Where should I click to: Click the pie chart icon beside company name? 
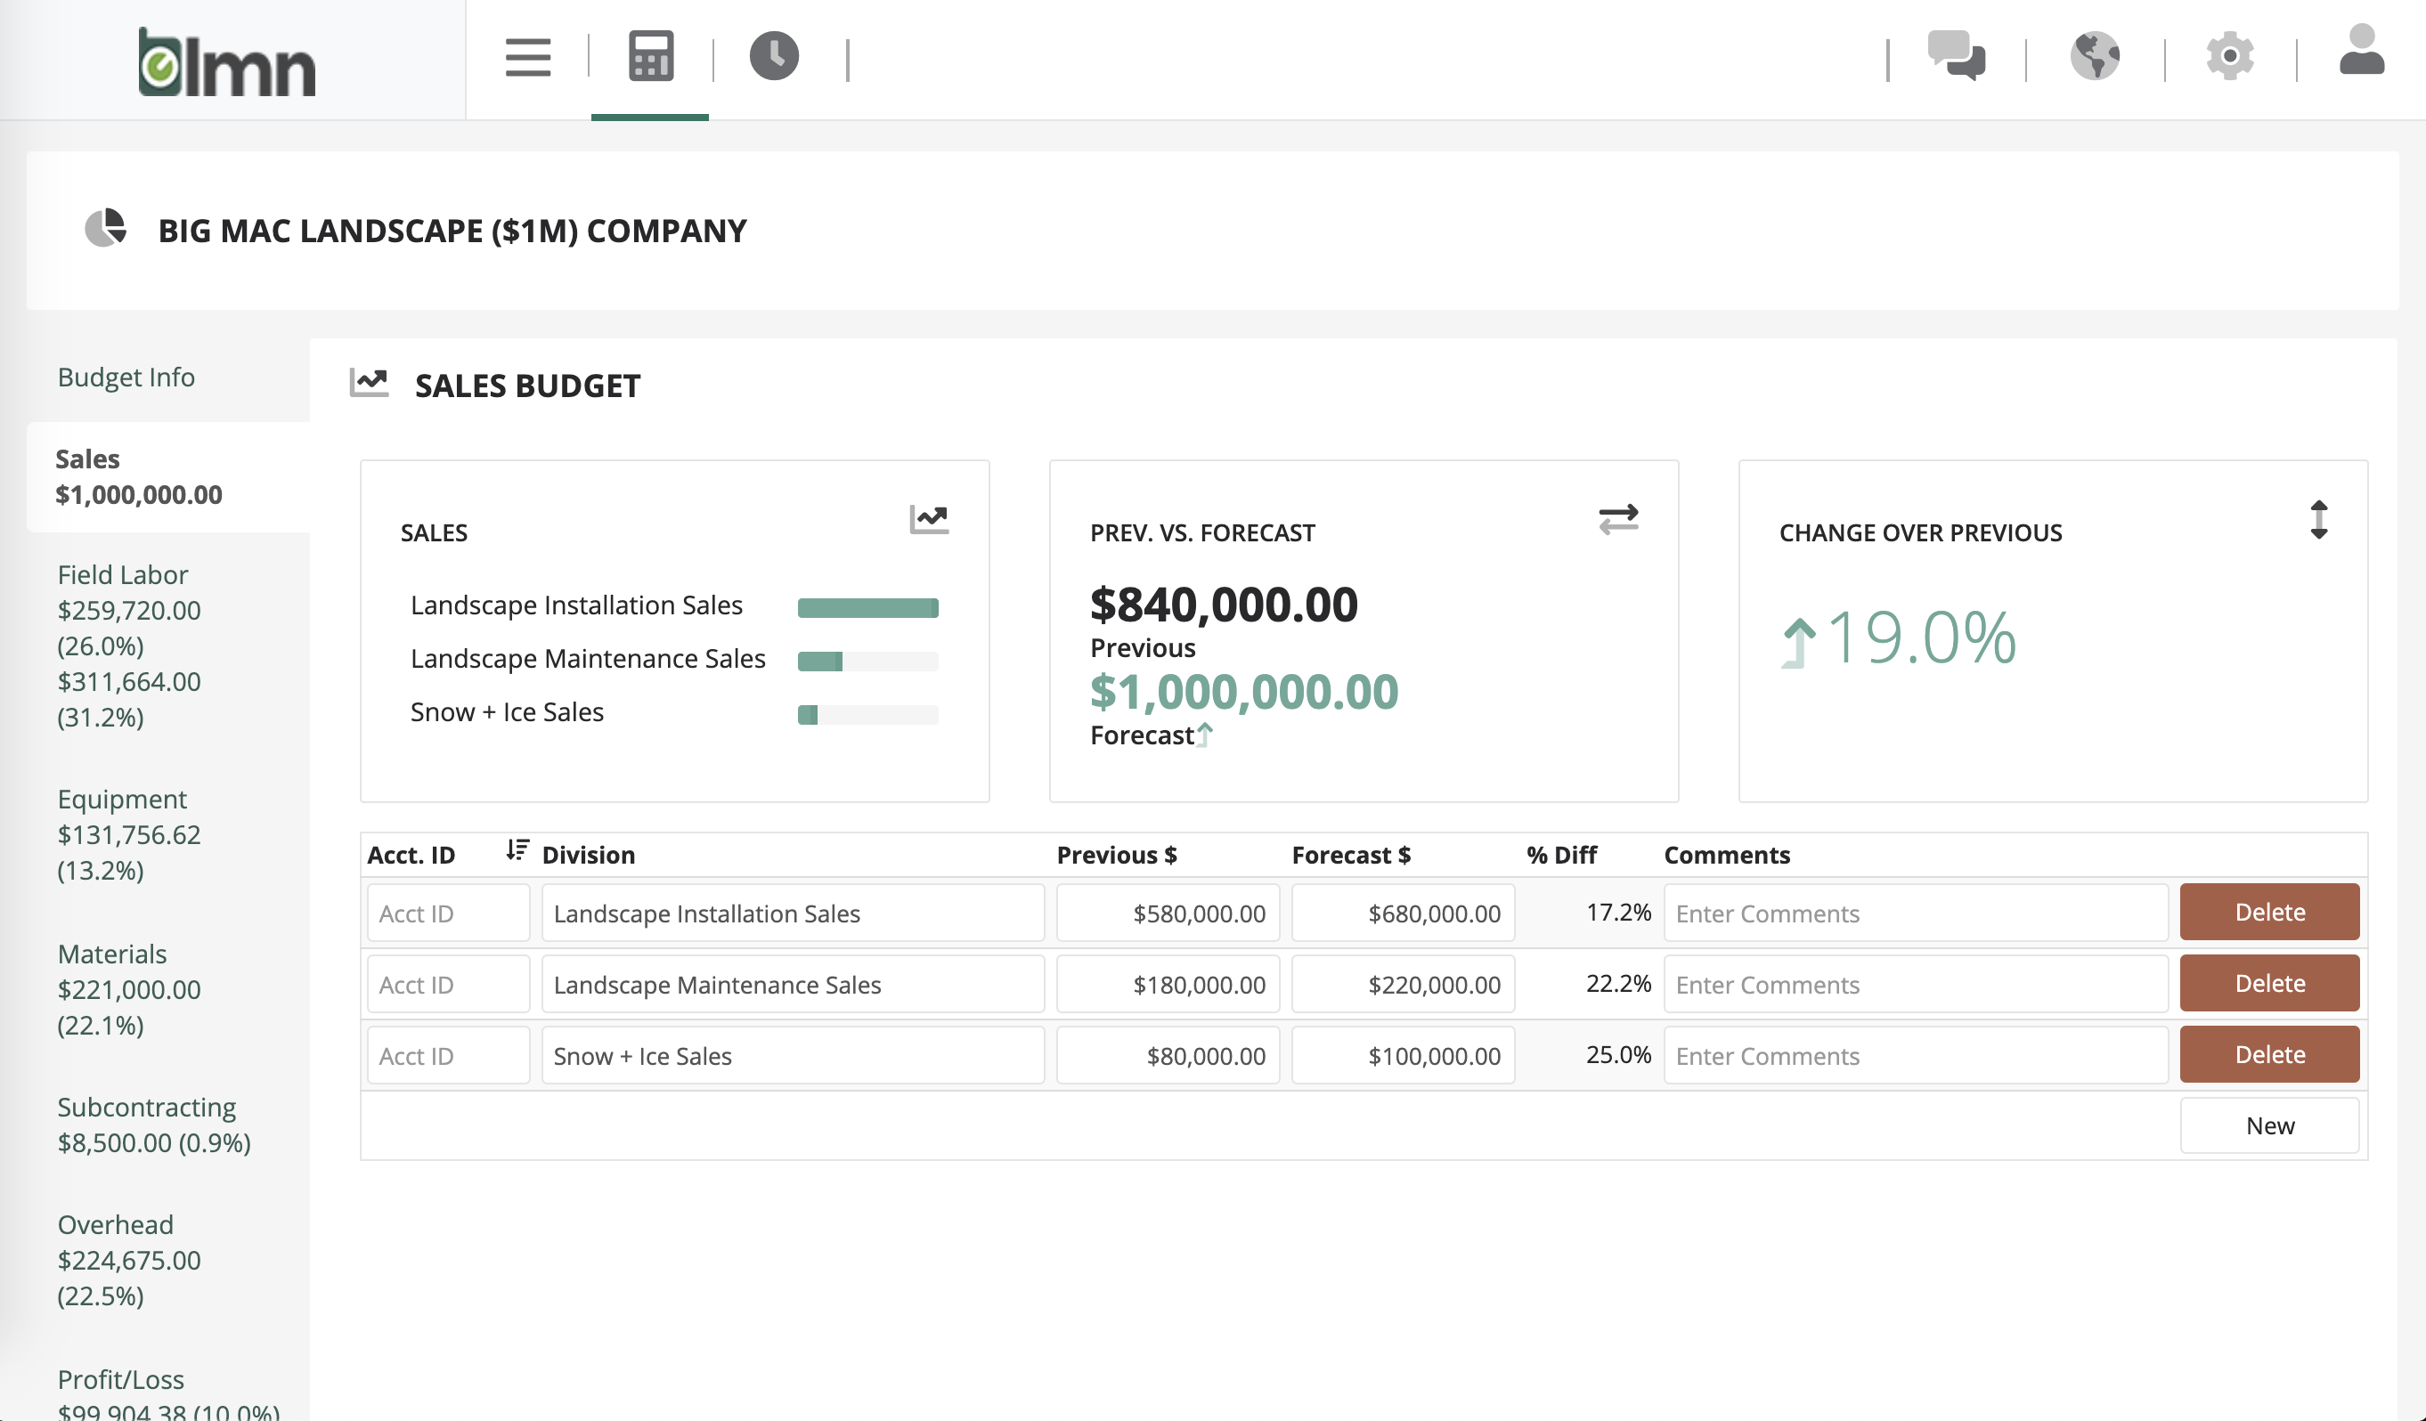pyautogui.click(x=107, y=230)
